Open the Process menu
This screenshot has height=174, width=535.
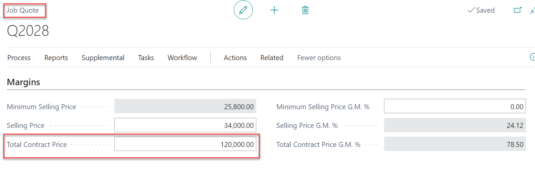(19, 58)
